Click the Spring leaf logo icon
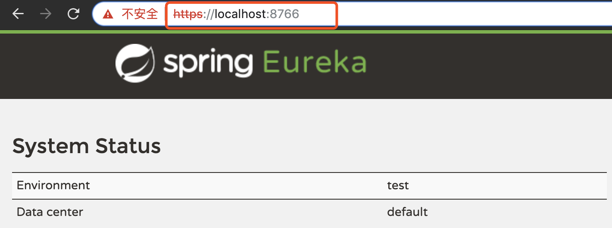The height and width of the screenshot is (228, 612). point(135,63)
